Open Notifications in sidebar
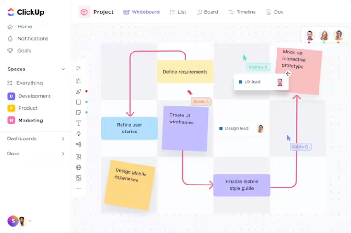 pyautogui.click(x=28, y=38)
